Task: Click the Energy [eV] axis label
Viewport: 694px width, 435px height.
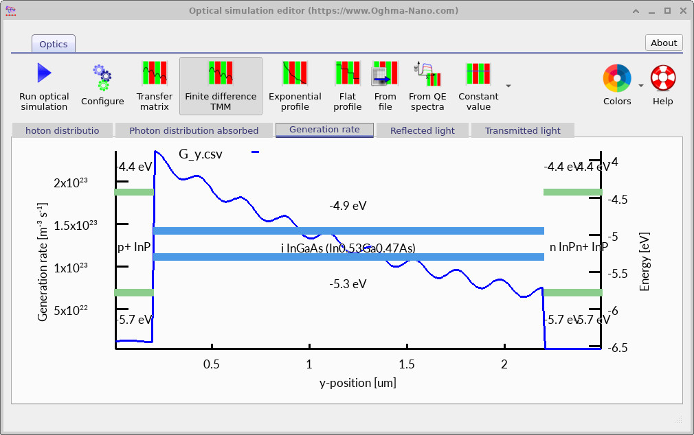Action: (x=645, y=261)
